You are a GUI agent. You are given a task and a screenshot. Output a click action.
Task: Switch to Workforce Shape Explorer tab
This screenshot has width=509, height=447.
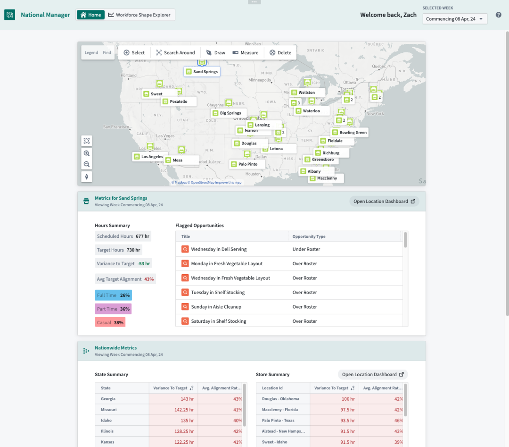140,15
